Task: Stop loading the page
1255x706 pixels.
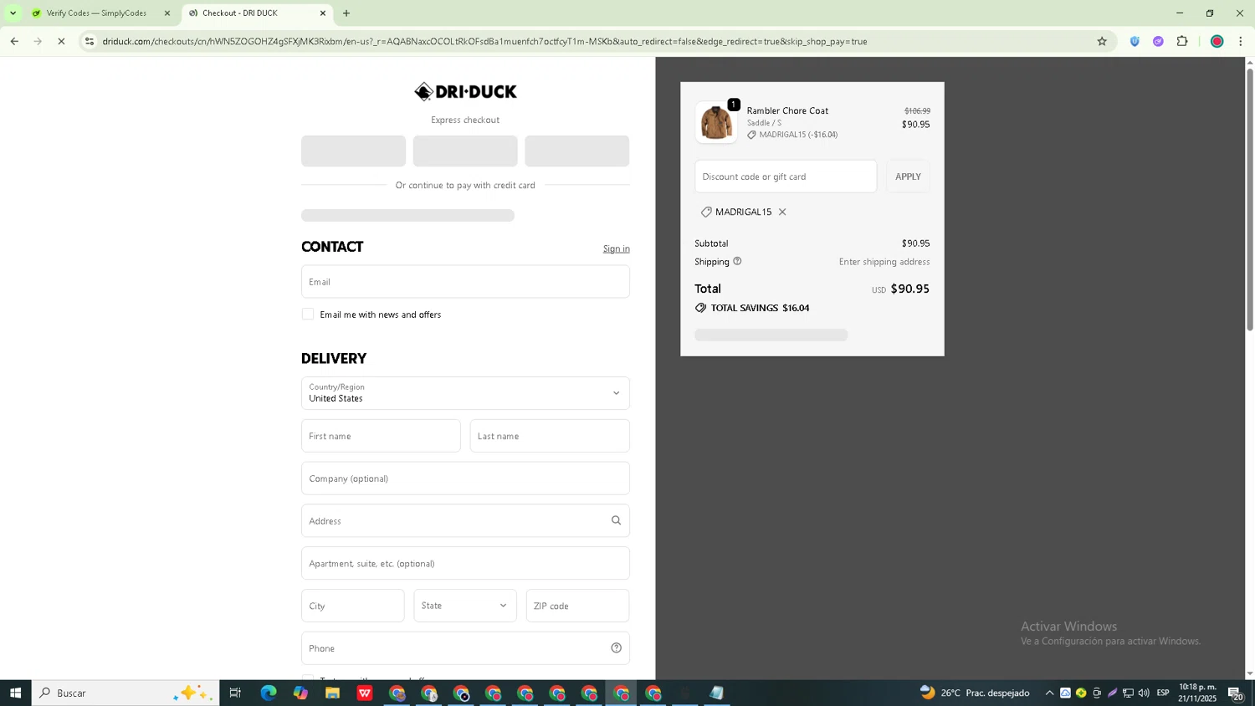Action: coord(61,41)
